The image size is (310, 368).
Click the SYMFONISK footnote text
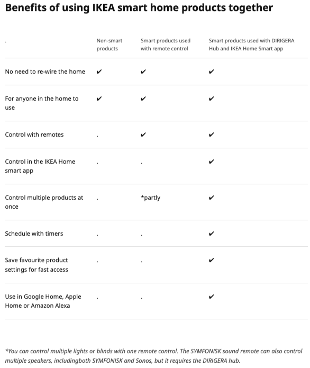click(154, 356)
